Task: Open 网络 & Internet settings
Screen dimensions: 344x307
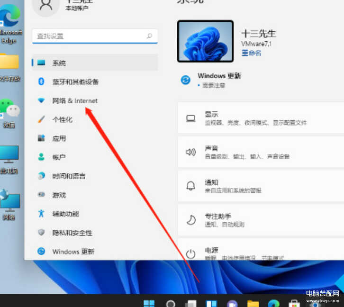Action: click(x=74, y=101)
